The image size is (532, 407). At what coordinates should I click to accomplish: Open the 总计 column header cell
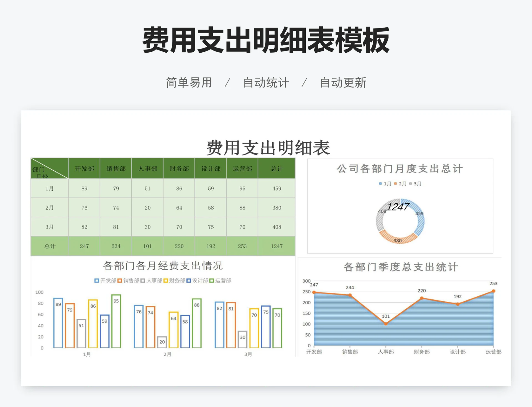pos(277,168)
